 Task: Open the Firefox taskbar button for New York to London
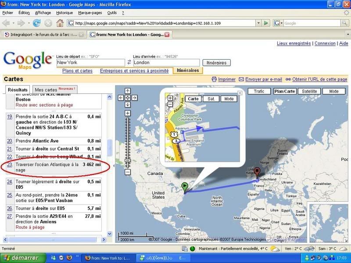pos(108,258)
